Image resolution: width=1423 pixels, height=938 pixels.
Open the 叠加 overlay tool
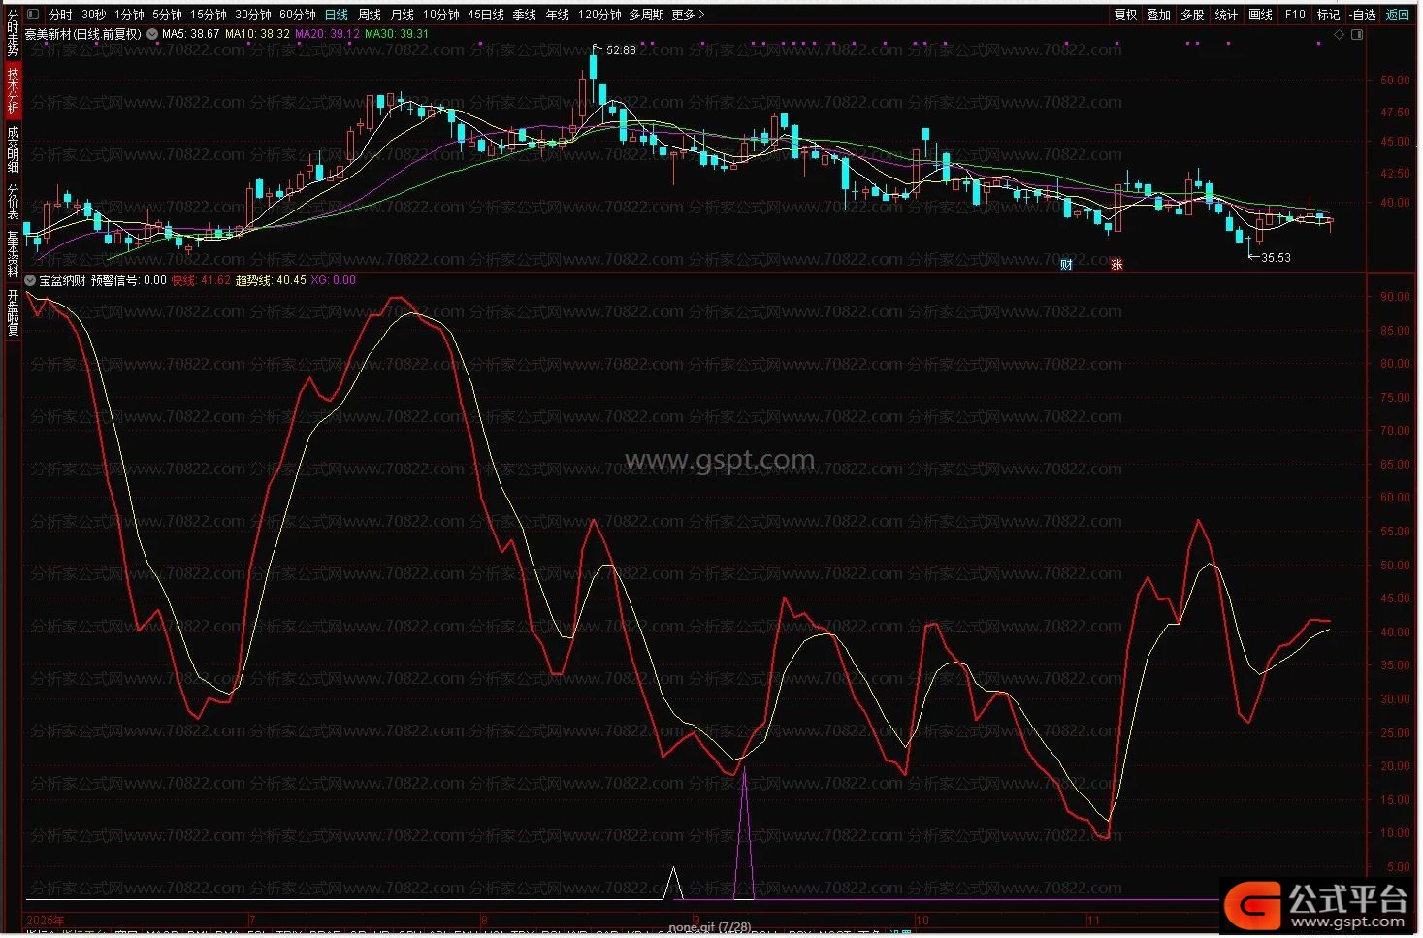pyautogui.click(x=1159, y=15)
